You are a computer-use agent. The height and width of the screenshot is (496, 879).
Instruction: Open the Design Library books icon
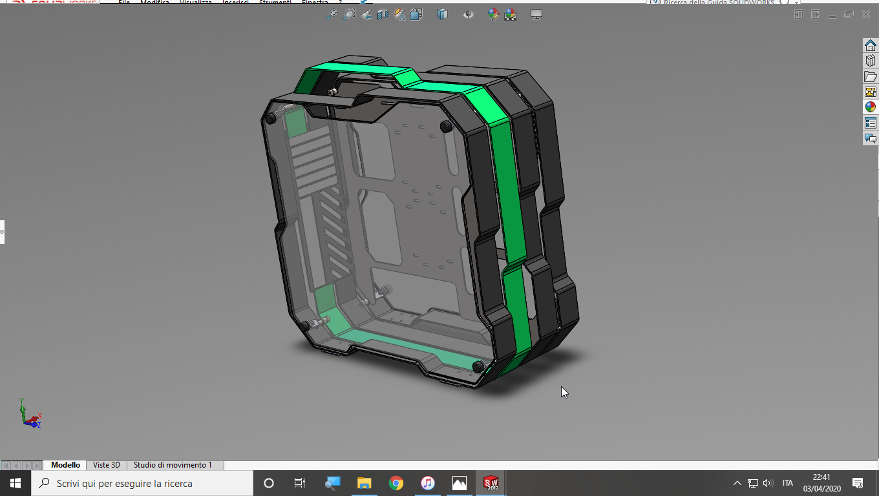[871, 61]
